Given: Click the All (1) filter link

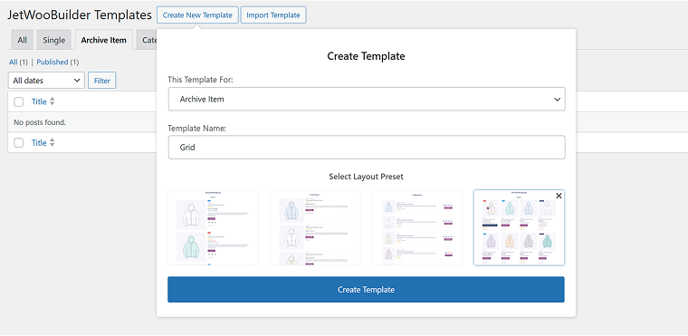Looking at the screenshot, I should point(18,62).
